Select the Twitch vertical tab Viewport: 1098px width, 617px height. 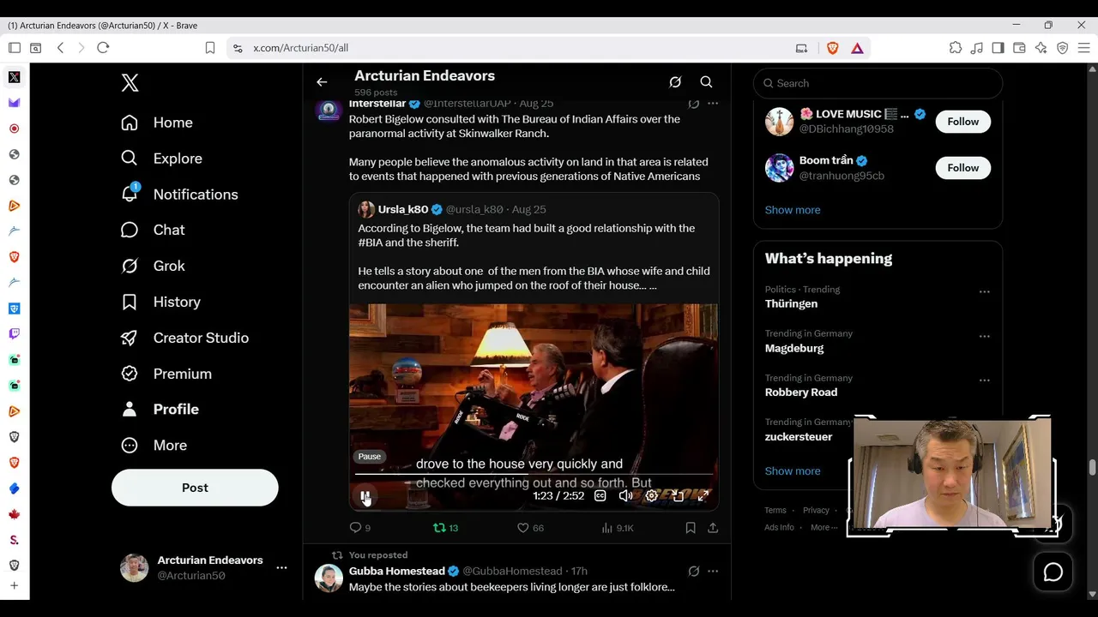click(x=15, y=334)
